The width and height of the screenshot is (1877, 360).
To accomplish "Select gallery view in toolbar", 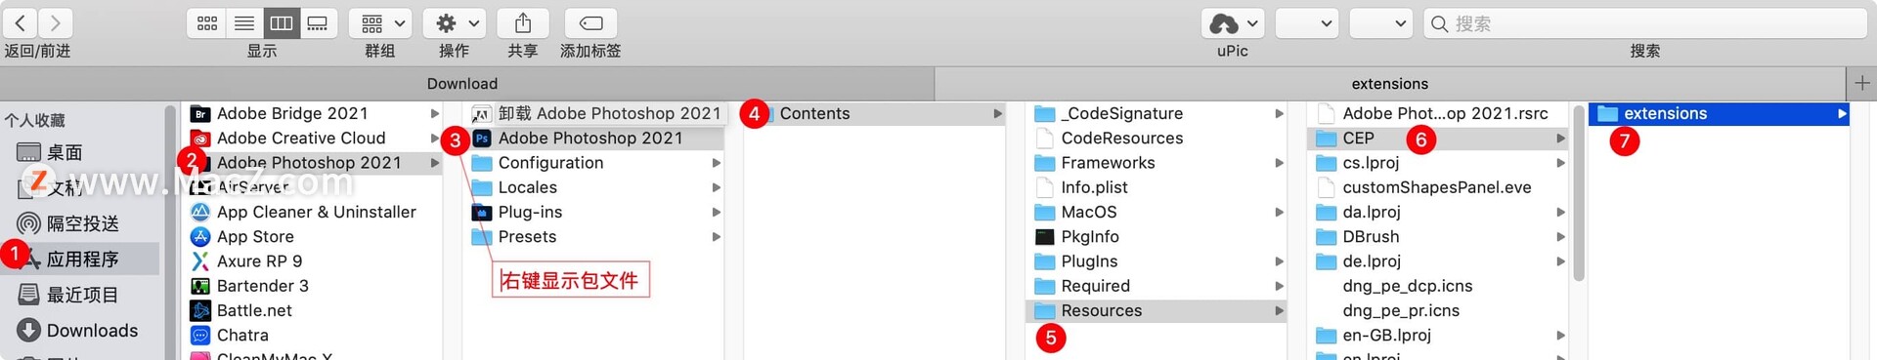I will click(x=318, y=22).
